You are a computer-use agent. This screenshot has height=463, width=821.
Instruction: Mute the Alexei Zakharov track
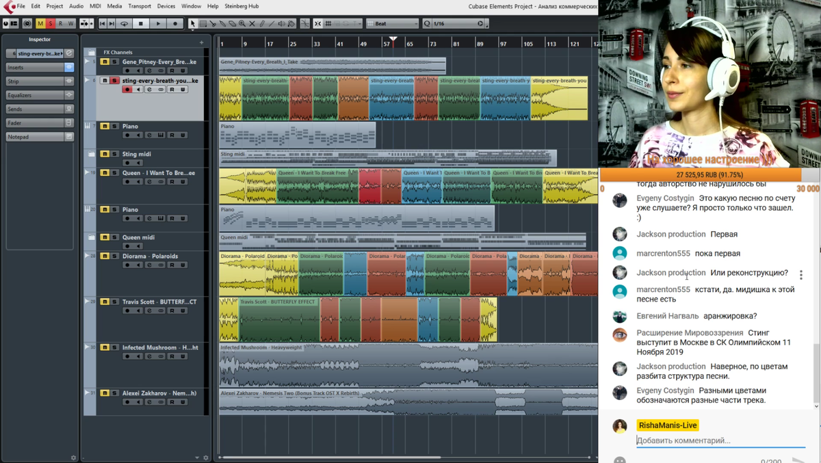[x=105, y=393]
